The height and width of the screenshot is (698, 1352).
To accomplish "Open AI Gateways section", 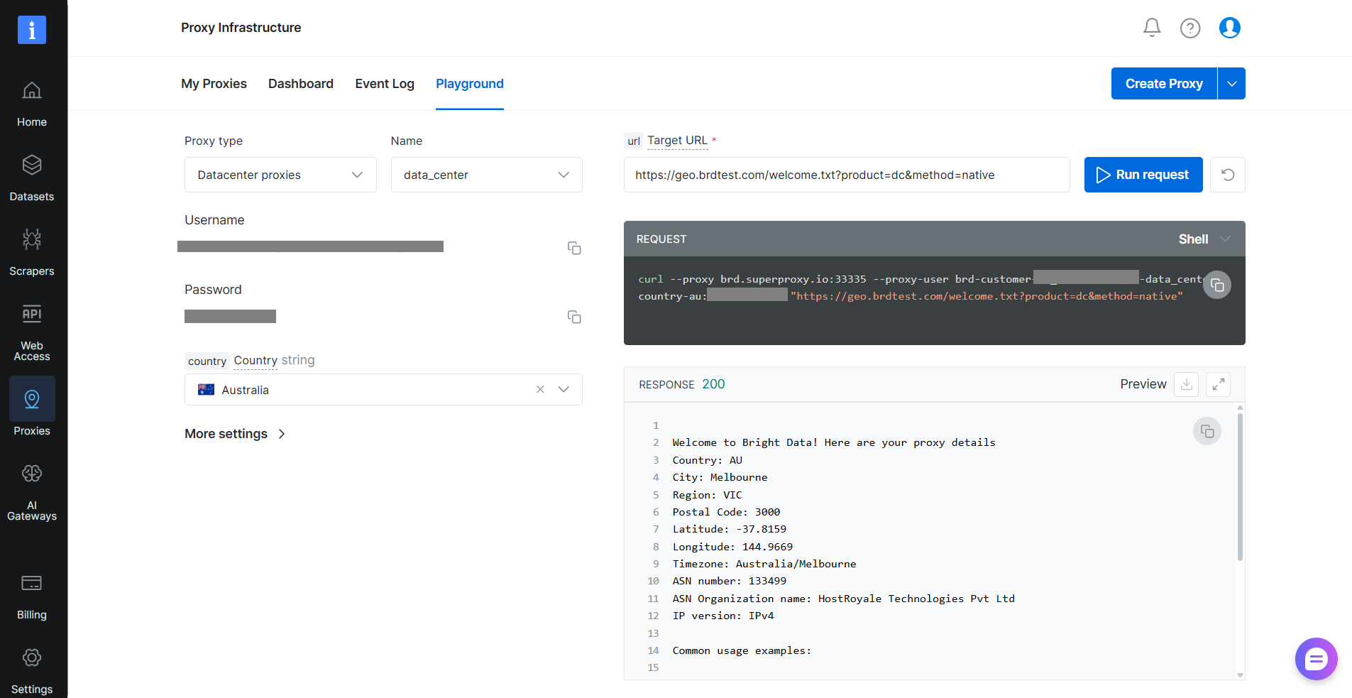I will pyautogui.click(x=32, y=492).
